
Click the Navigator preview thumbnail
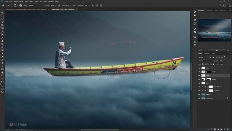(215, 31)
